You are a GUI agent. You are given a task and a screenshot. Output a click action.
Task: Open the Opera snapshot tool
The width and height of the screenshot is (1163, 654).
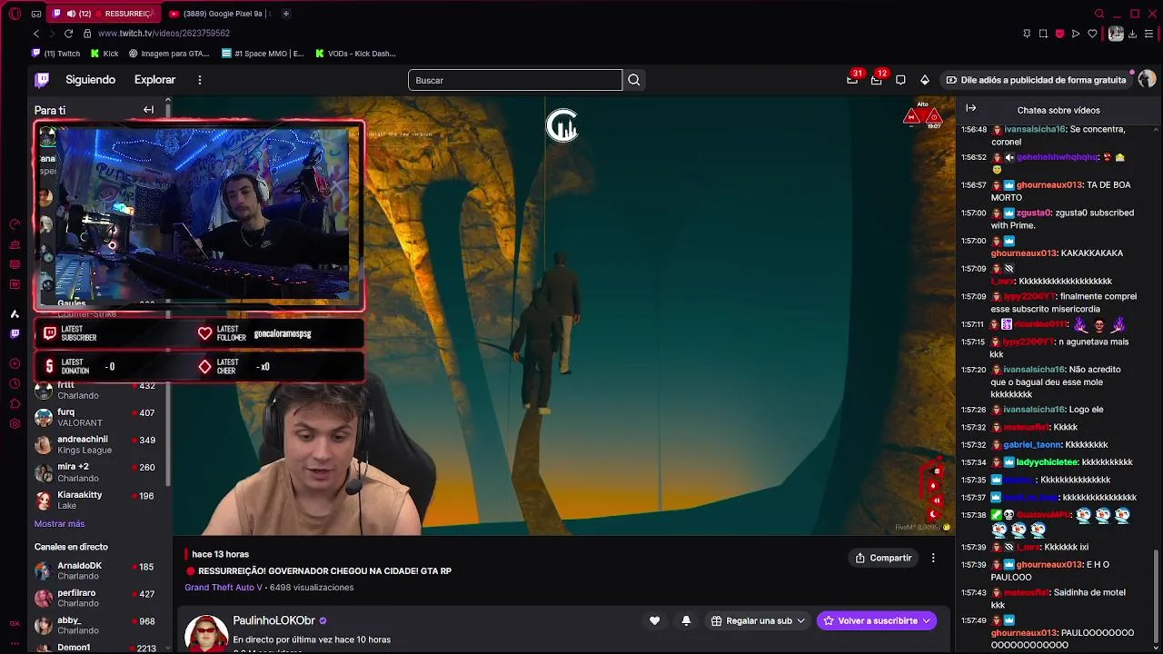click(1043, 34)
